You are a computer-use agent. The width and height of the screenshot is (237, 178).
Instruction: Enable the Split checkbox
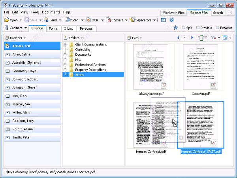tap(184, 28)
